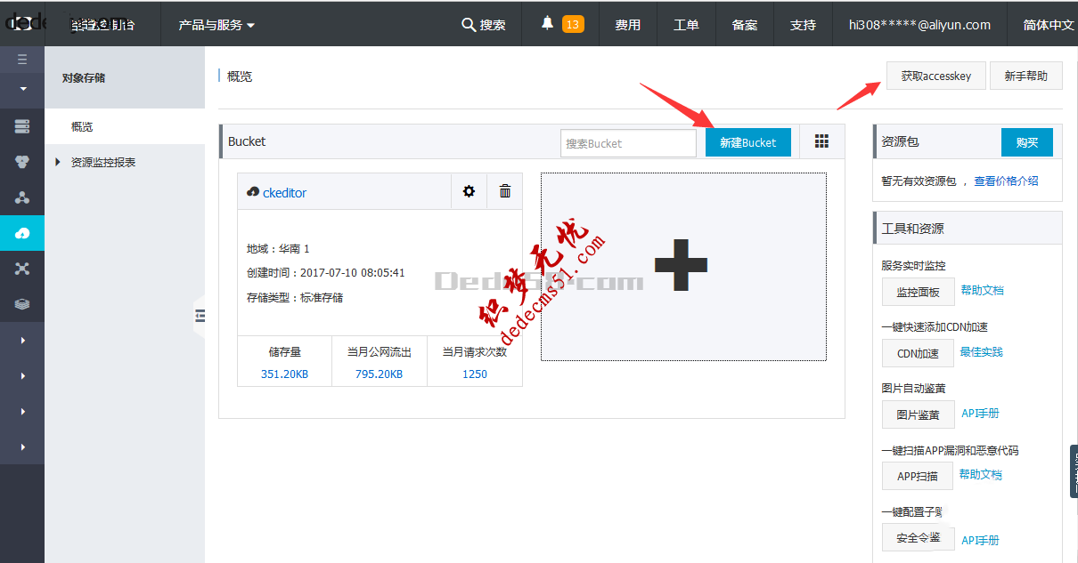This screenshot has height=563, width=1078.
Task: Select the active cloud storage sidebar icon
Action: click(22, 233)
